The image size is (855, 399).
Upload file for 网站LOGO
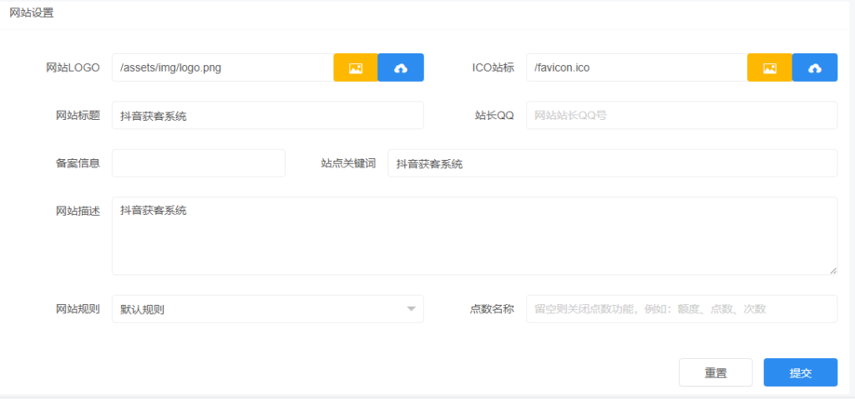pos(401,67)
